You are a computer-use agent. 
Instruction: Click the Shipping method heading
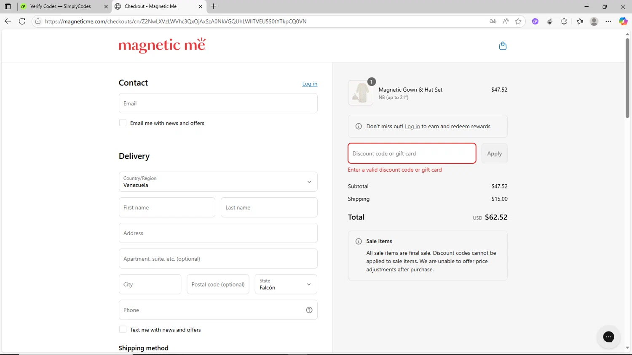(143, 348)
